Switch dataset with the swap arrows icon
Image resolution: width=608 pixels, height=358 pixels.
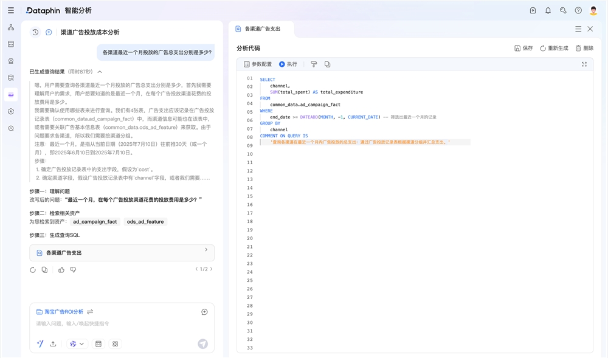pyautogui.click(x=90, y=312)
